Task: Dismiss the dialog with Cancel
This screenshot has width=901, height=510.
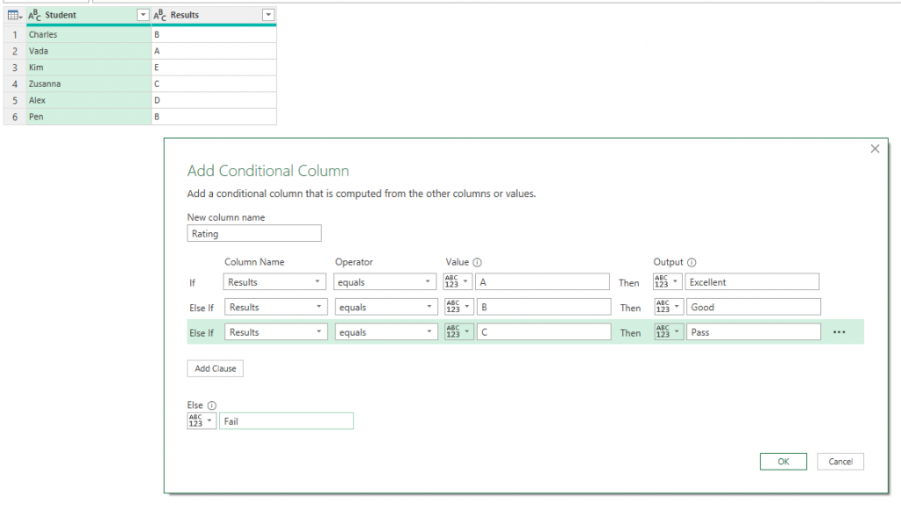Action: pos(840,461)
